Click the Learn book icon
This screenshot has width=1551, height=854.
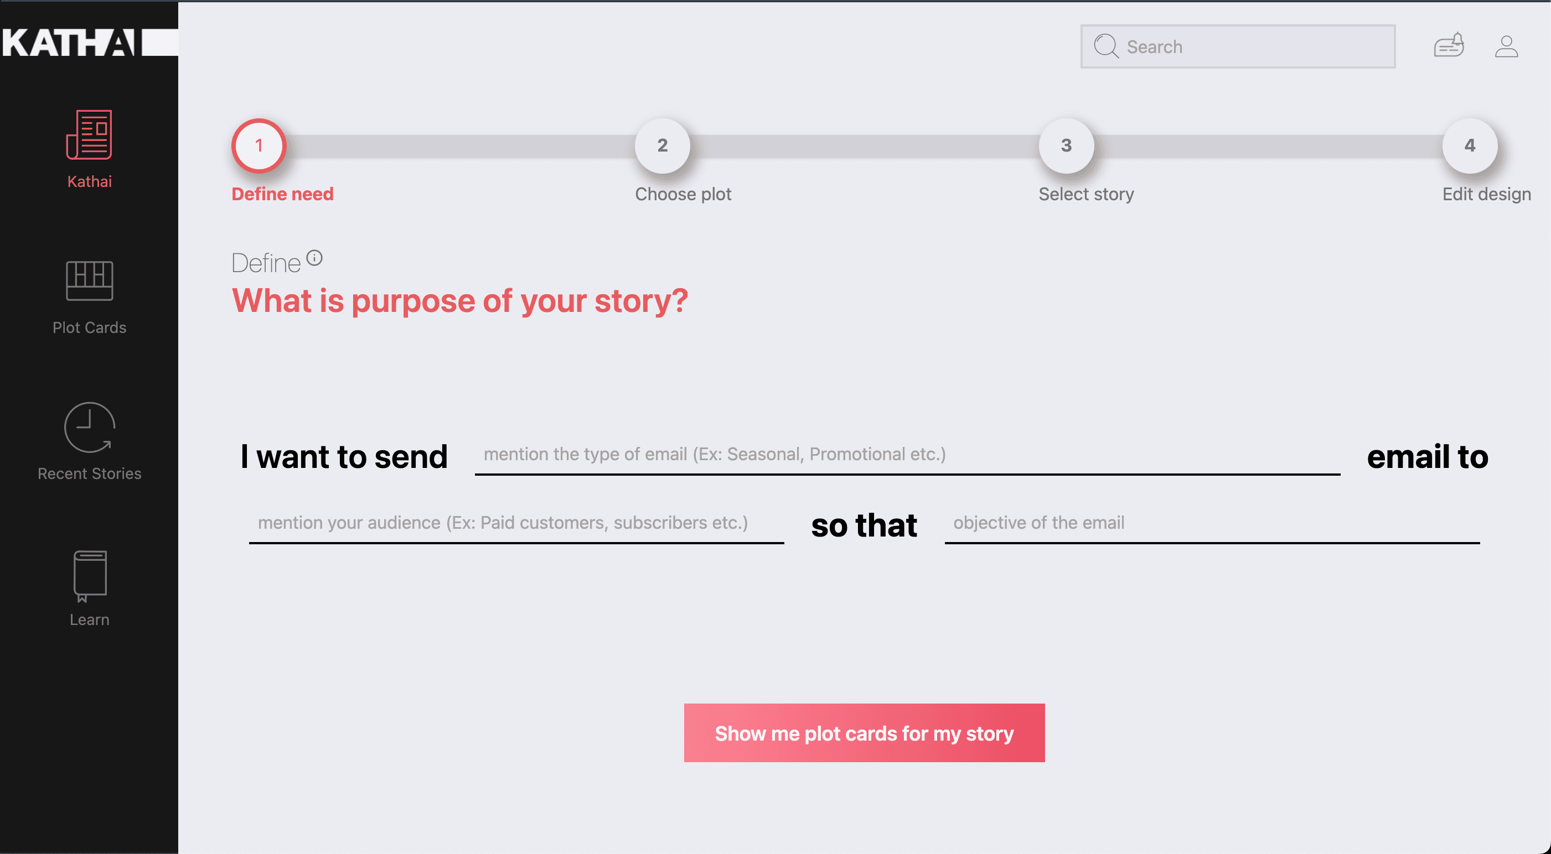(x=89, y=575)
